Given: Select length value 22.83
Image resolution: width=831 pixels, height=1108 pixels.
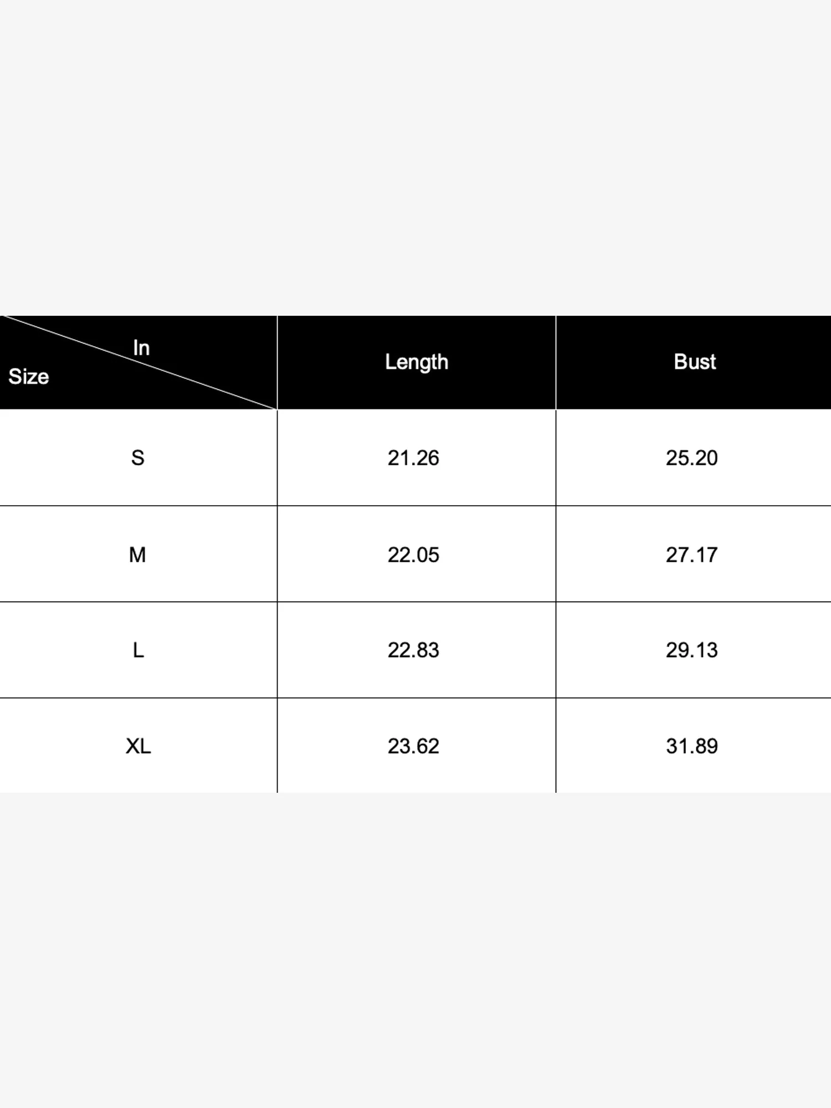Looking at the screenshot, I should (413, 650).
